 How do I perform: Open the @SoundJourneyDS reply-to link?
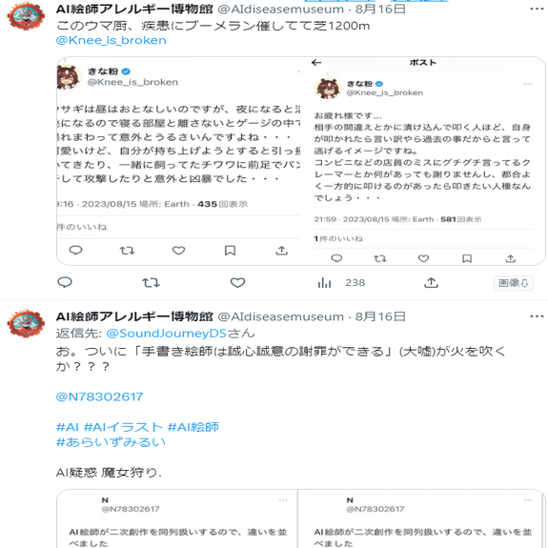point(167,333)
